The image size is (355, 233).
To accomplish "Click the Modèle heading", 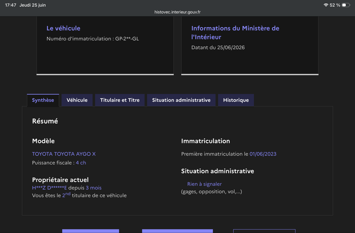I will tap(43, 141).
